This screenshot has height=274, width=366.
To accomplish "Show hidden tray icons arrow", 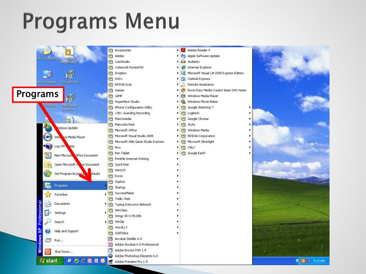I will [x=297, y=261].
